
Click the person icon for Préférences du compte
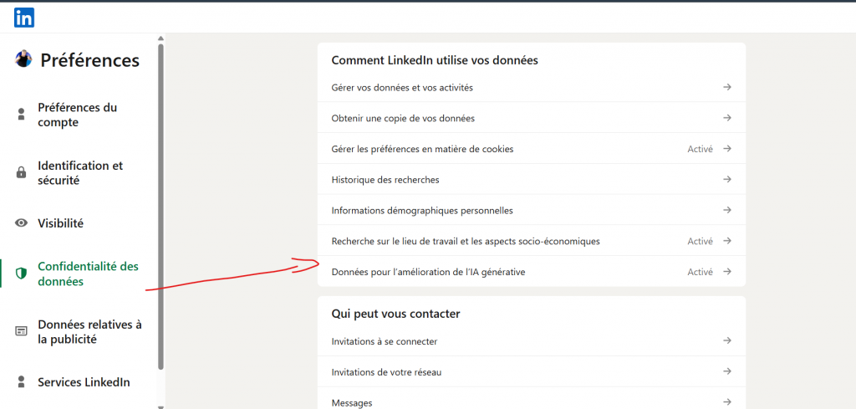pyautogui.click(x=22, y=115)
